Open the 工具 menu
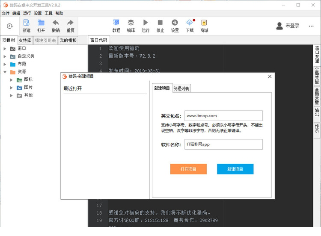Viewport: 321px width, 236px height. 49,13
